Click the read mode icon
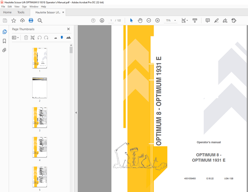The width and height of the screenshot is (248, 192). [x=195, y=20]
